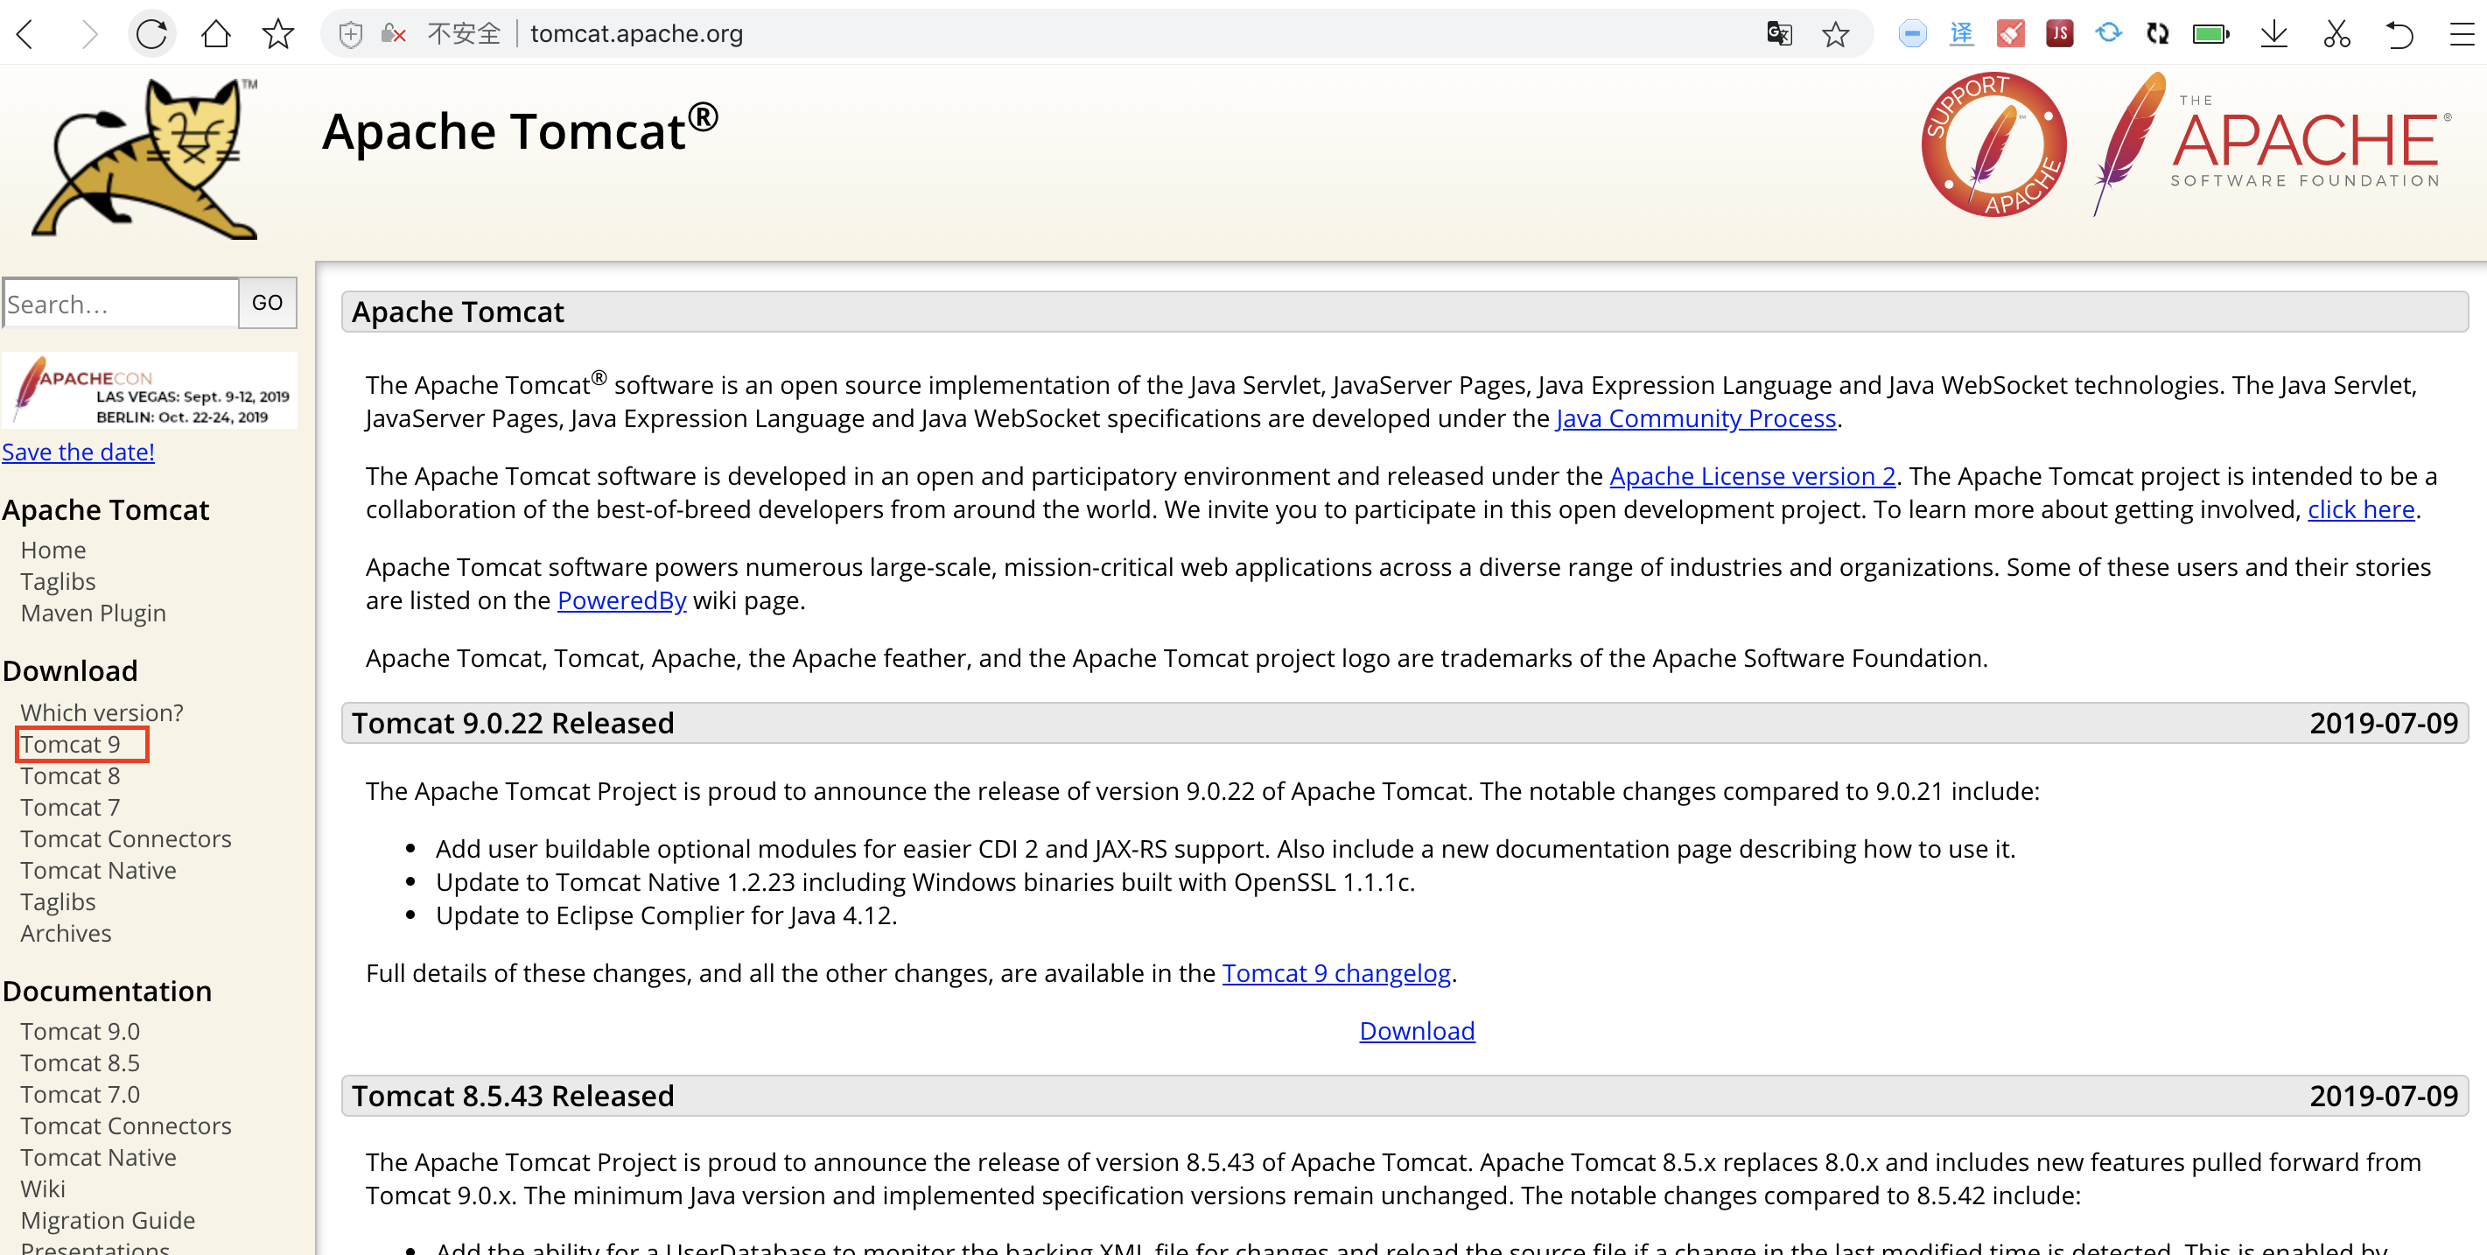Open the Tomcat 9 changelog link
The width and height of the screenshot is (2487, 1255).
[1335, 973]
